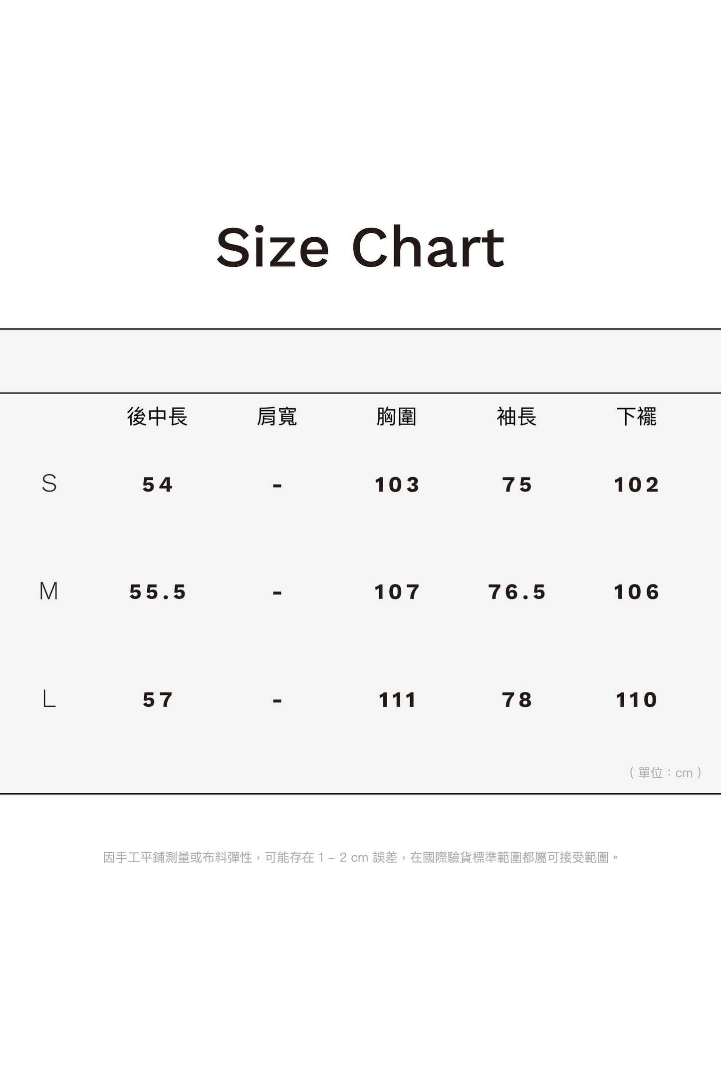Click the 肩寬 column header
The image size is (721, 1083).
click(x=277, y=417)
